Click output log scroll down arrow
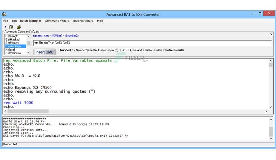The height and width of the screenshot is (160, 276). (x=271, y=139)
